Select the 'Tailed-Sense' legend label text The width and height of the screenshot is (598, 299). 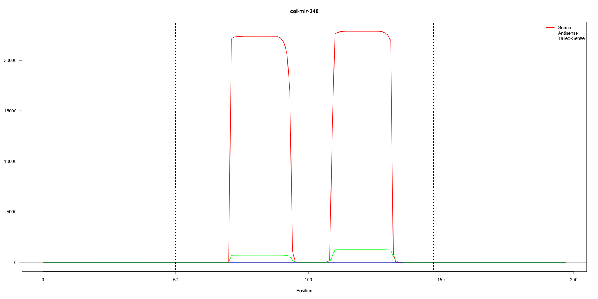[x=571, y=38]
